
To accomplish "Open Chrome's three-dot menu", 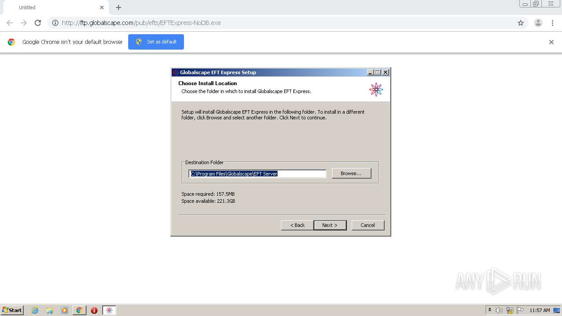I will click(552, 23).
